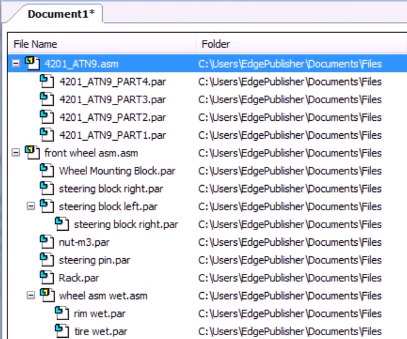Click the Wheel Mounting Block part icon

[47, 171]
